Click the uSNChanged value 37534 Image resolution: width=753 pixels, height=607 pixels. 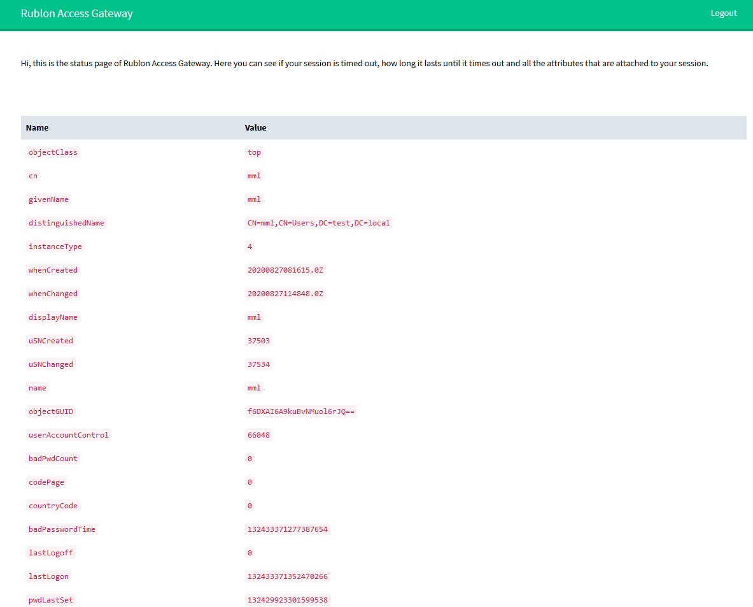click(258, 364)
